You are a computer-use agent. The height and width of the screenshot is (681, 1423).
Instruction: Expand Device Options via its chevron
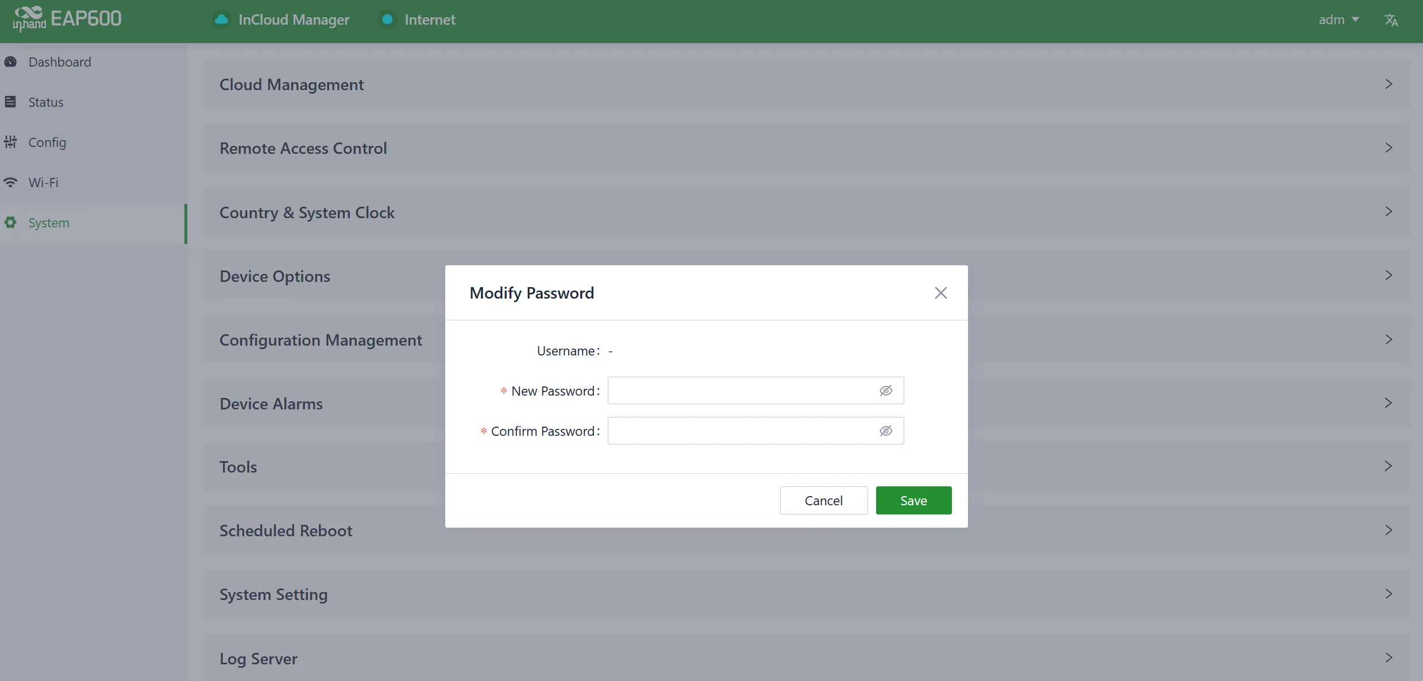click(1389, 275)
